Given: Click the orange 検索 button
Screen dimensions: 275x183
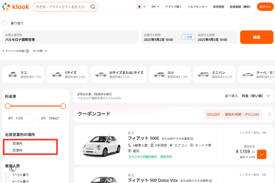Looking at the screenshot, I should pos(256,37).
